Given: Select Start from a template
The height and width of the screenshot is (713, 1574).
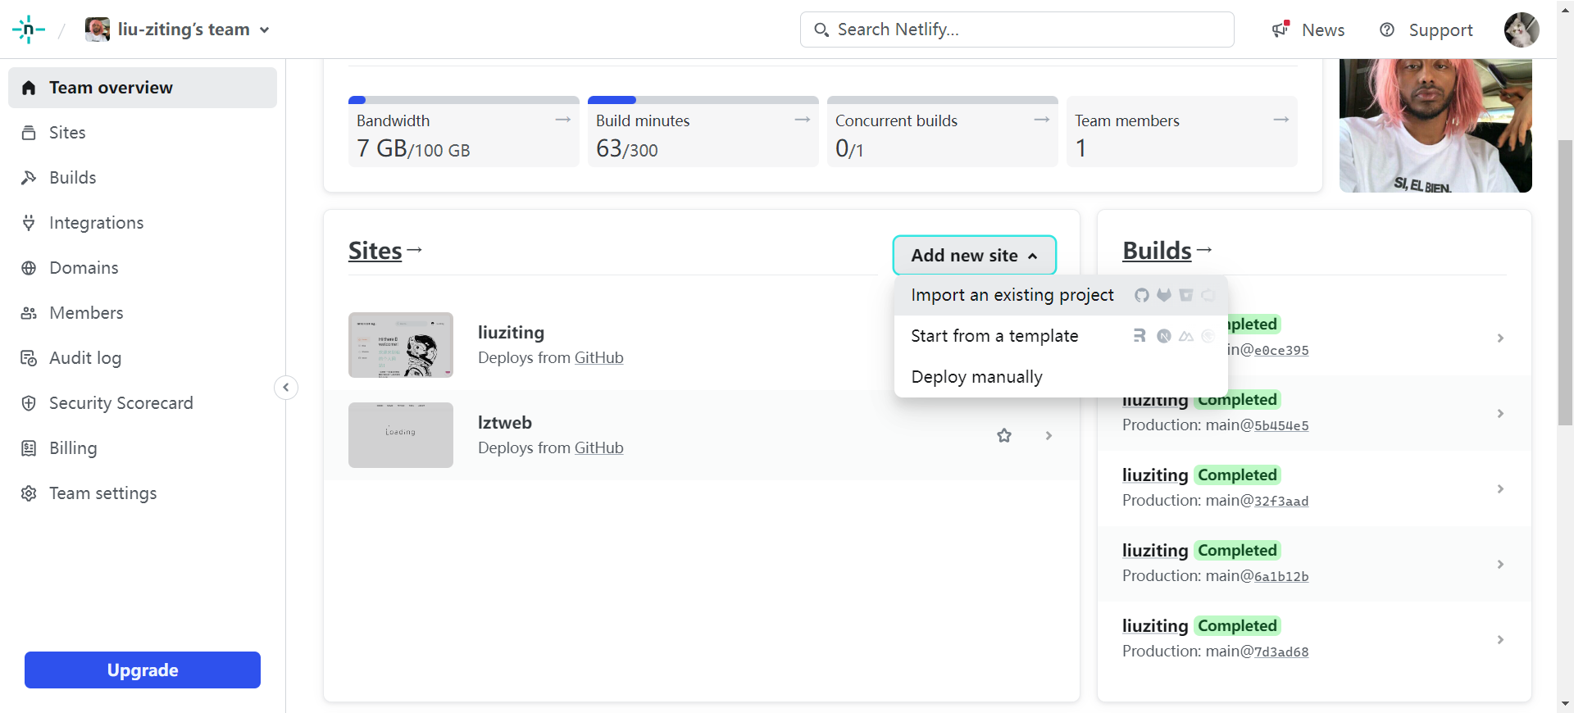Looking at the screenshot, I should (1061, 336).
